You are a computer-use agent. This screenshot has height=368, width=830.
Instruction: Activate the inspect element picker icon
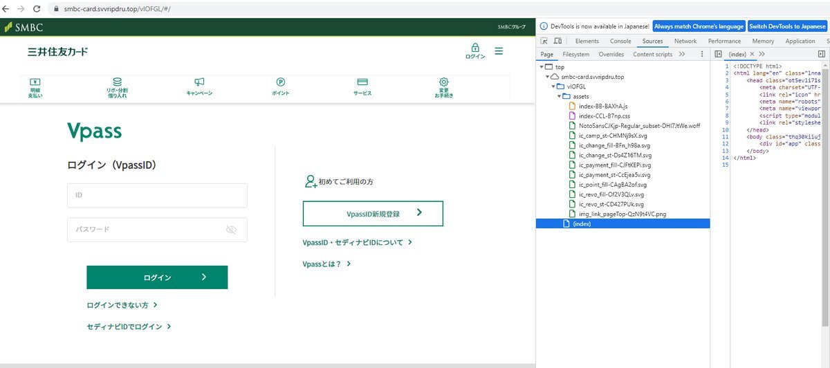click(x=544, y=42)
